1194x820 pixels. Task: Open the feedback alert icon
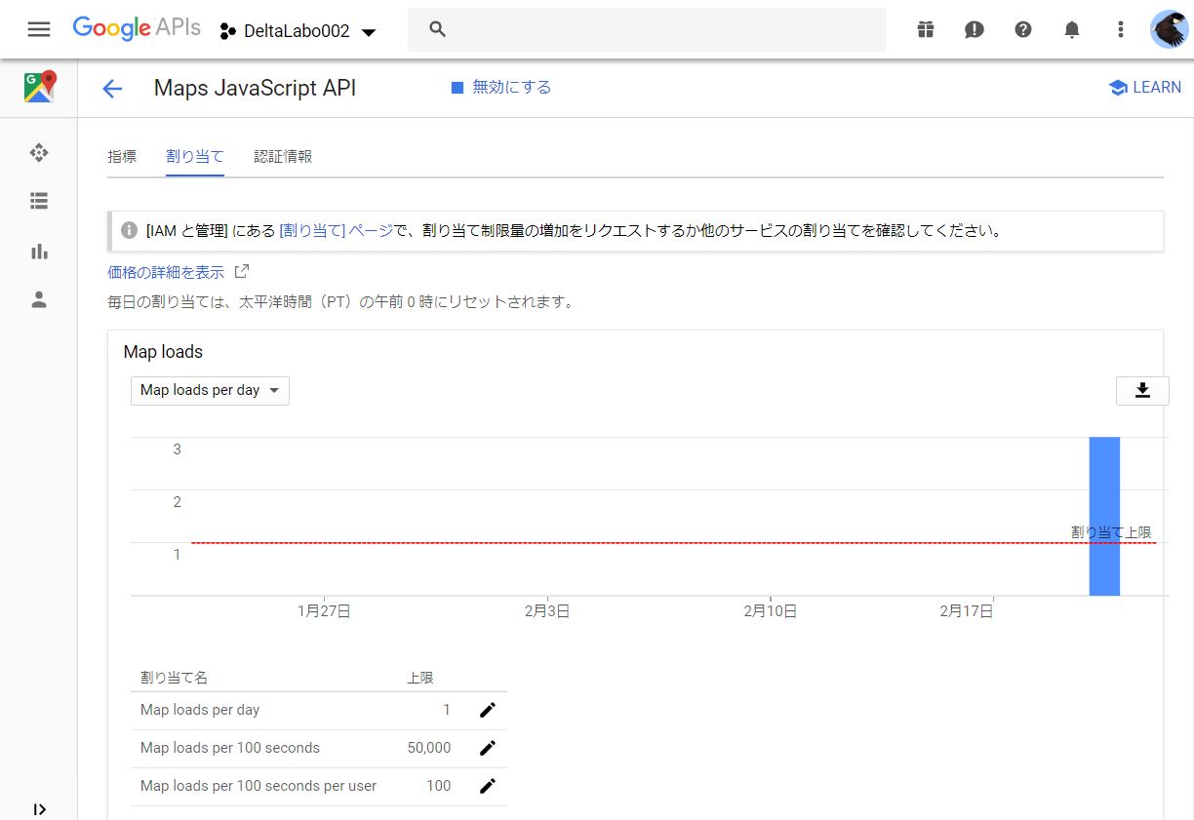pyautogui.click(x=975, y=29)
